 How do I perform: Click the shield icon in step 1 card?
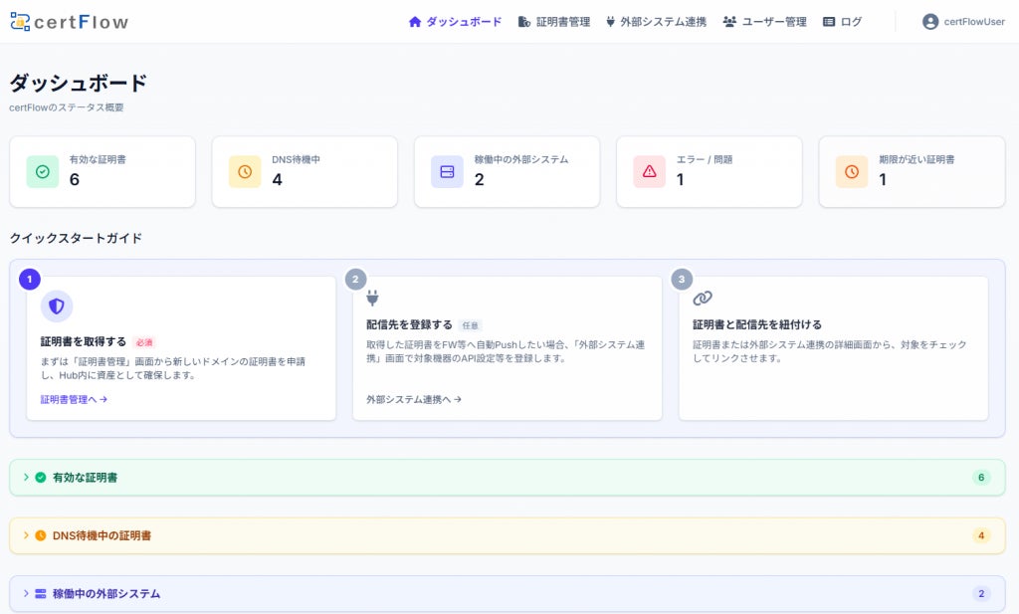pos(57,307)
